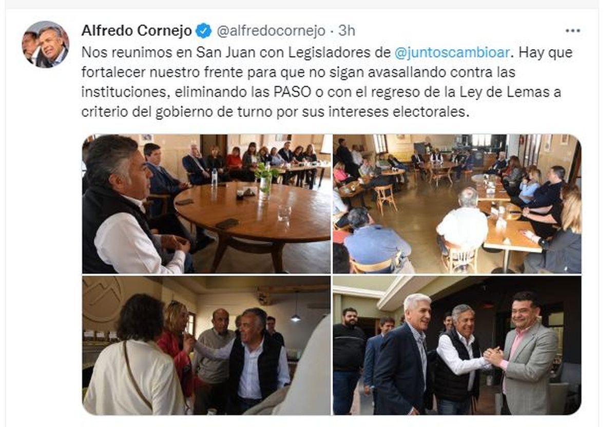Open the photo of three men shaking hands
The image size is (616, 427).
[x=457, y=345]
